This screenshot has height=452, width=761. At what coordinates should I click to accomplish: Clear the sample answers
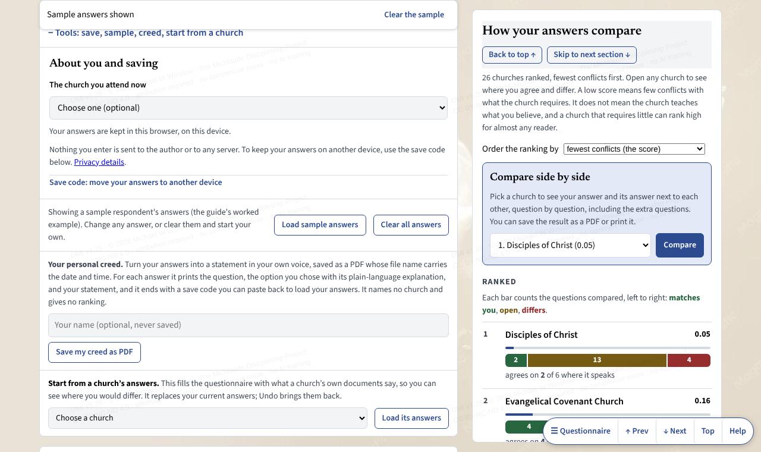point(414,14)
